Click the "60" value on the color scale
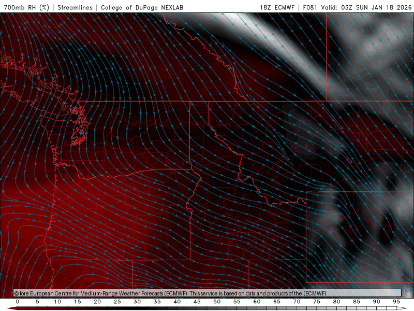414x311 pixels. (257, 302)
